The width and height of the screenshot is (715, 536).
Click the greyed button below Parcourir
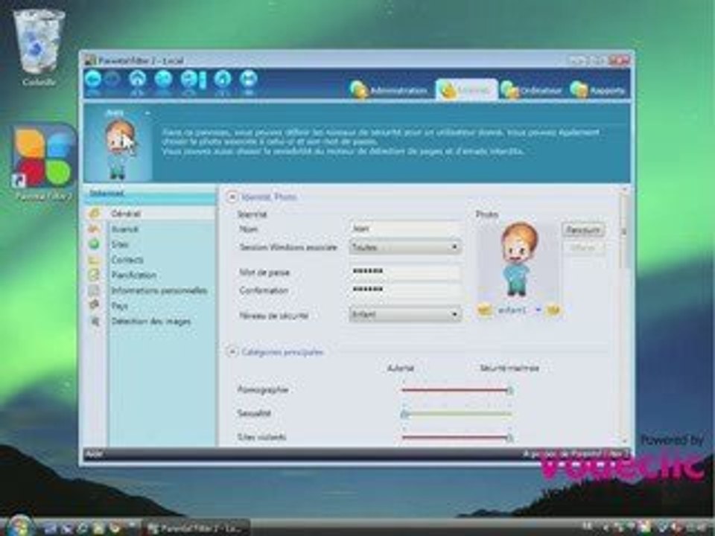point(582,249)
